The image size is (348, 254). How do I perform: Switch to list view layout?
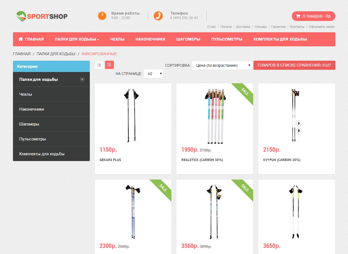click(x=99, y=65)
